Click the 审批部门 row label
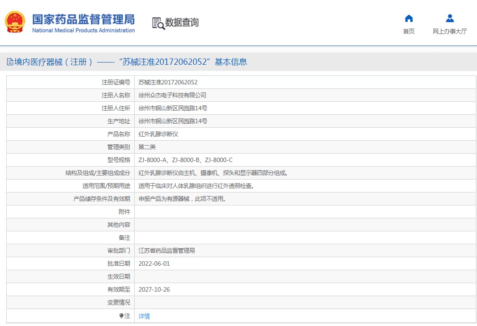 [x=119, y=251]
